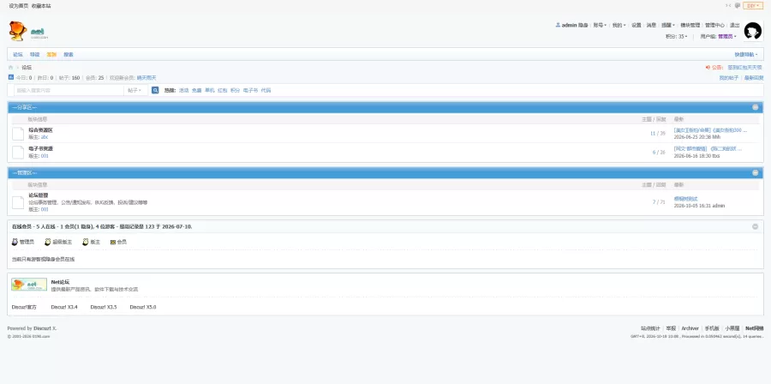Click the 手机版 footer link
Image resolution: width=771 pixels, height=384 pixels.
pos(712,328)
